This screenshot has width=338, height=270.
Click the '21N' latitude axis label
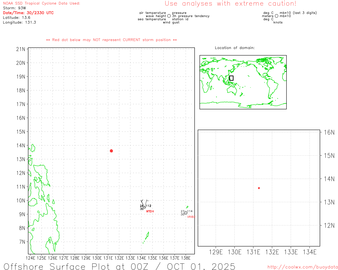pyautogui.click(x=21, y=49)
